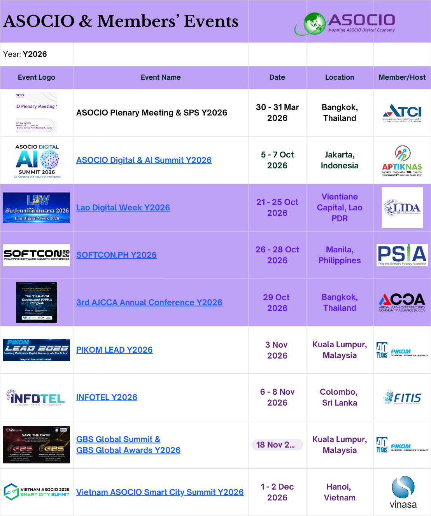Open the Vietnam ASOCIO Smart City Summit Y2026 link

coord(160,492)
